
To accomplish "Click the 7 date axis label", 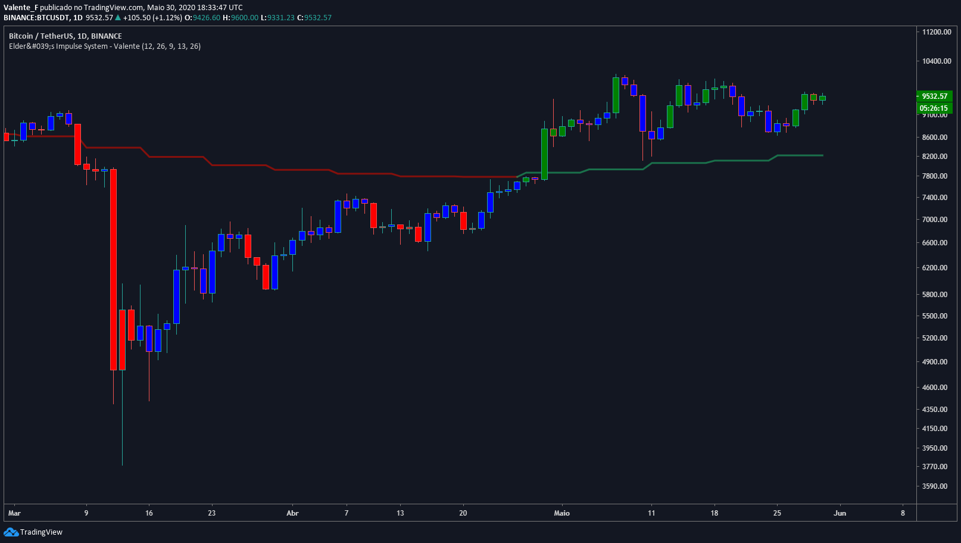I will [347, 513].
